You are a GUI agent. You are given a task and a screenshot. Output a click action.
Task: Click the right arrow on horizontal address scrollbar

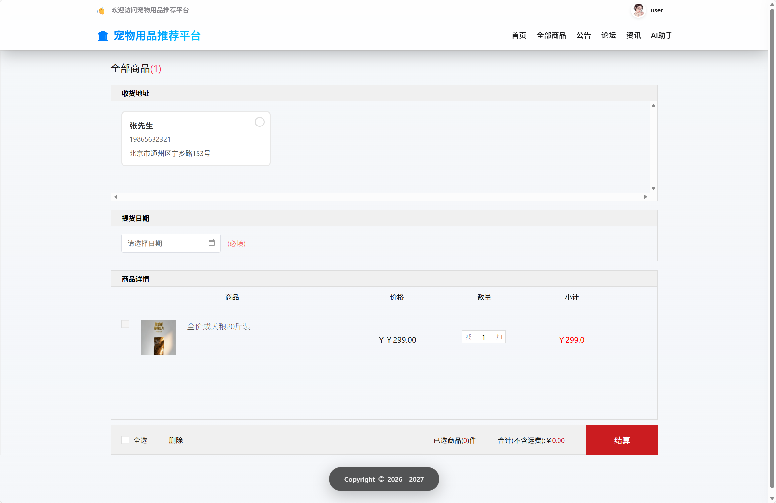pos(645,196)
